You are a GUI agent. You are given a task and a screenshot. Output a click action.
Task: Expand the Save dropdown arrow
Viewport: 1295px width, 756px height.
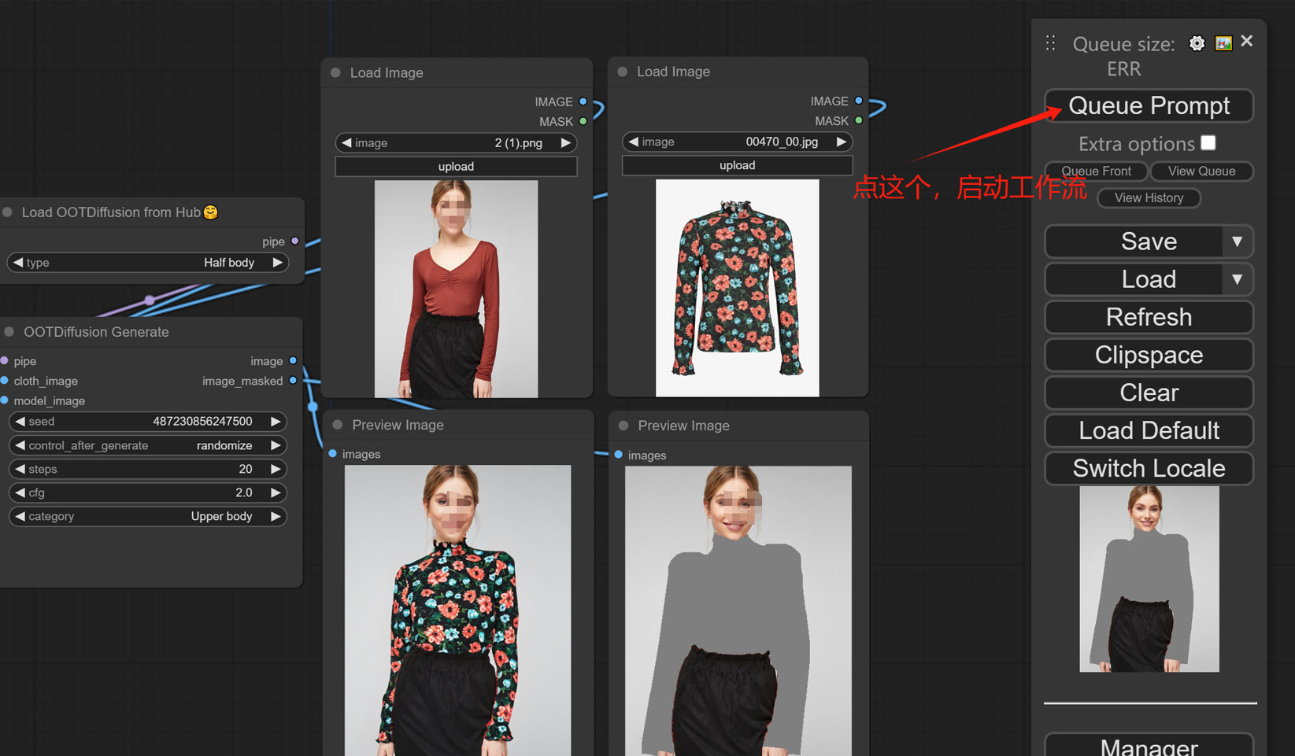click(1237, 242)
